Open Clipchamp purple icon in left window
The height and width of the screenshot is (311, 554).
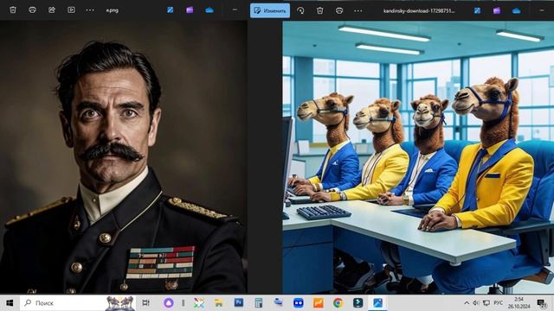pos(190,10)
